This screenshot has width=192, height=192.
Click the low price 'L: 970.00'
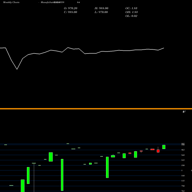click(101, 12)
